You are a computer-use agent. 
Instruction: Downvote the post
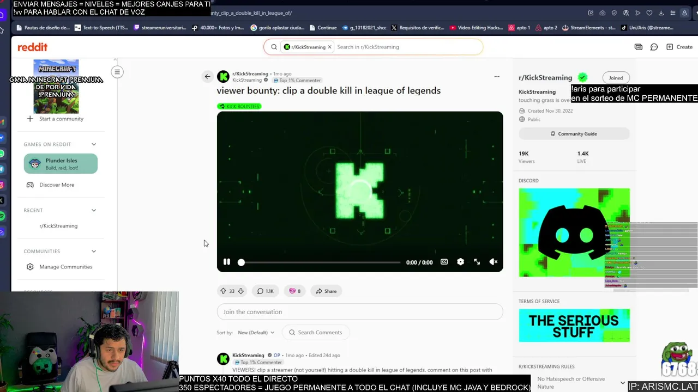point(240,291)
